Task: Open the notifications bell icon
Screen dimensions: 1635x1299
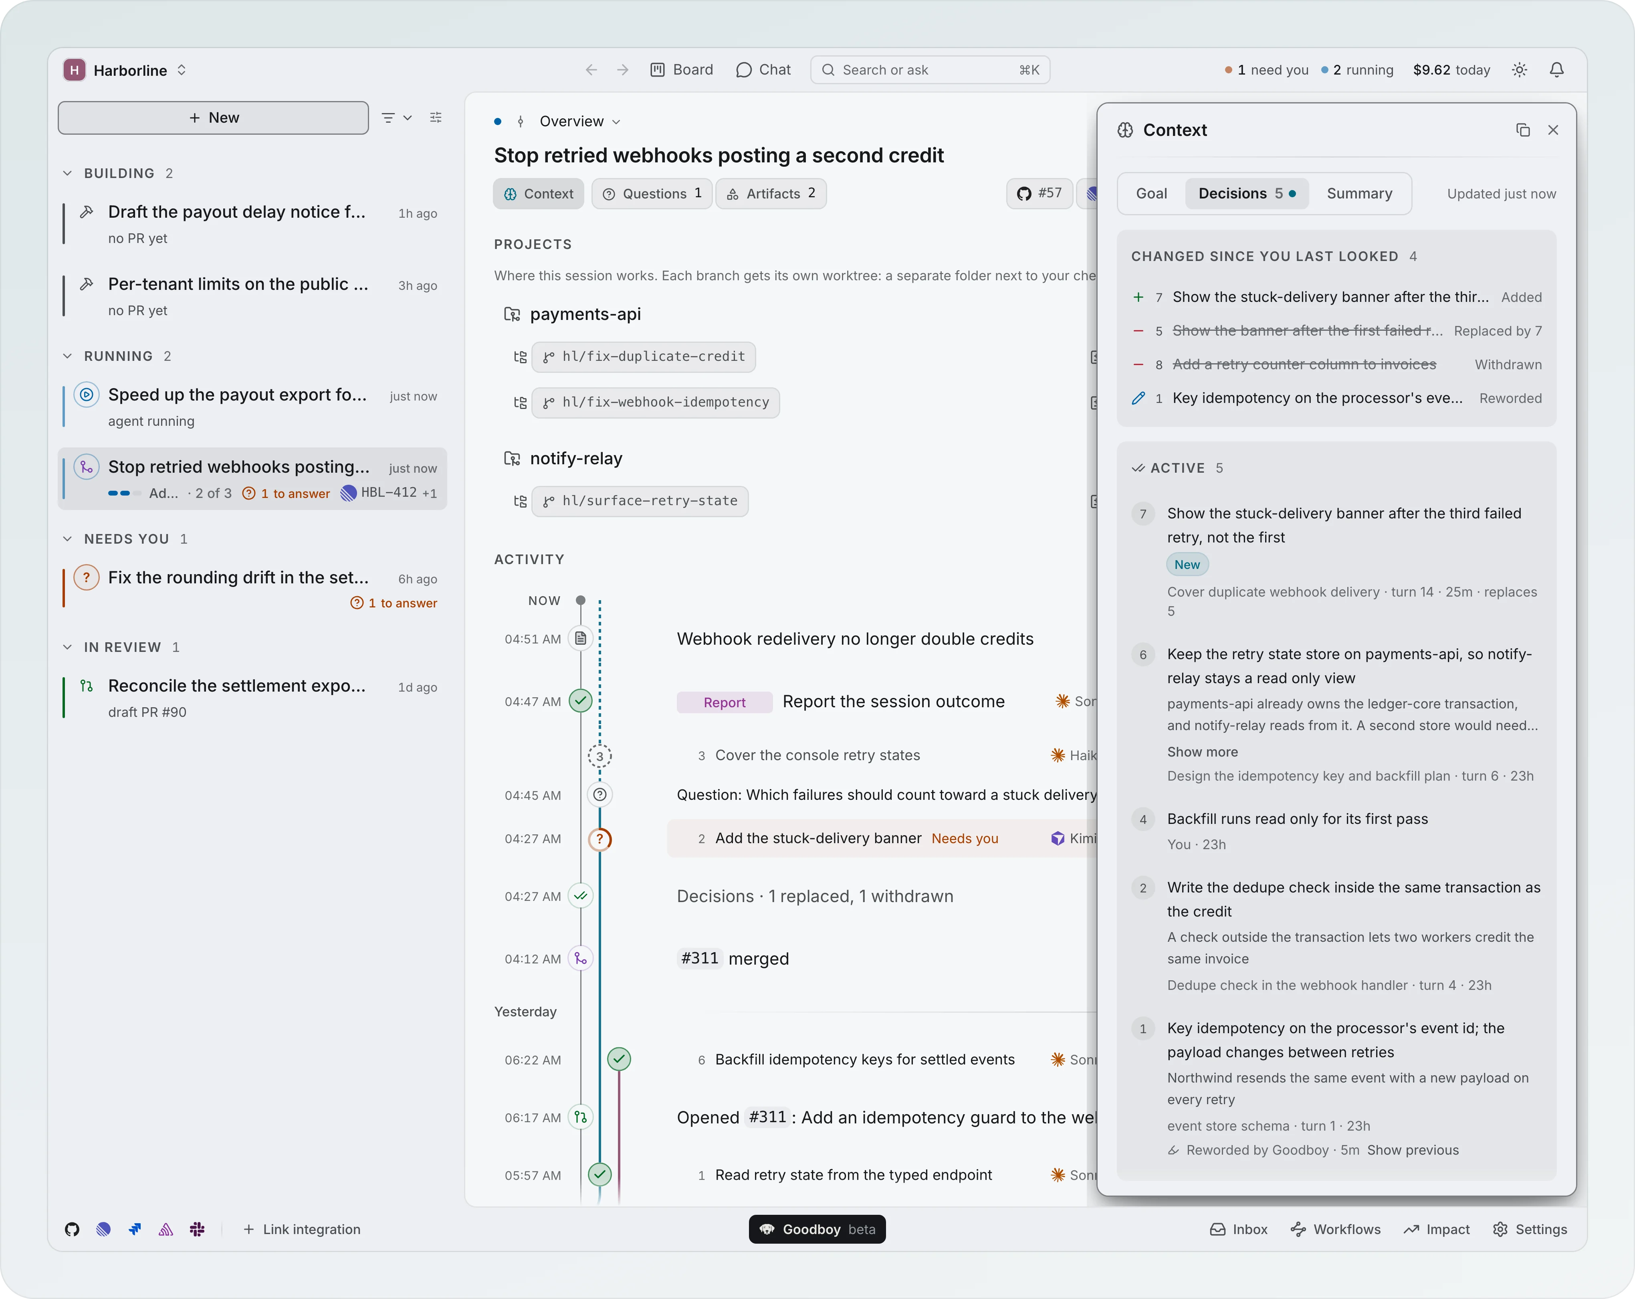Action: tap(1556, 70)
